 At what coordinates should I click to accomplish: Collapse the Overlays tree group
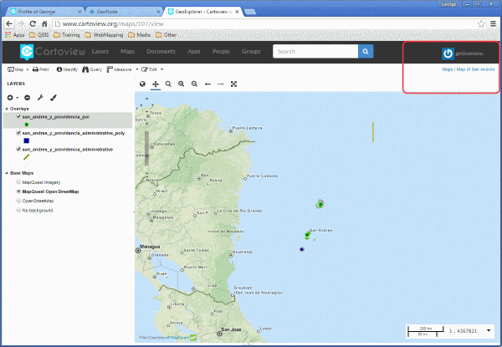7,109
